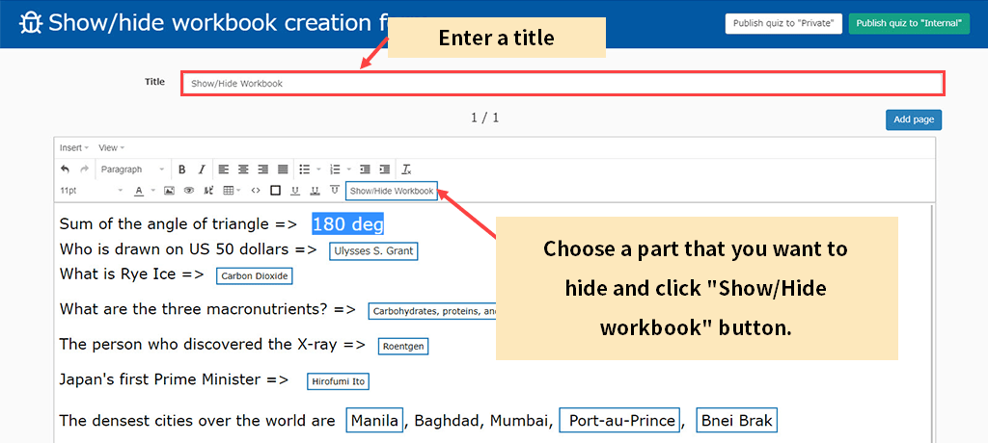Click the Undo arrow in the editor toolbar
The height and width of the screenshot is (443, 988).
tap(65, 169)
